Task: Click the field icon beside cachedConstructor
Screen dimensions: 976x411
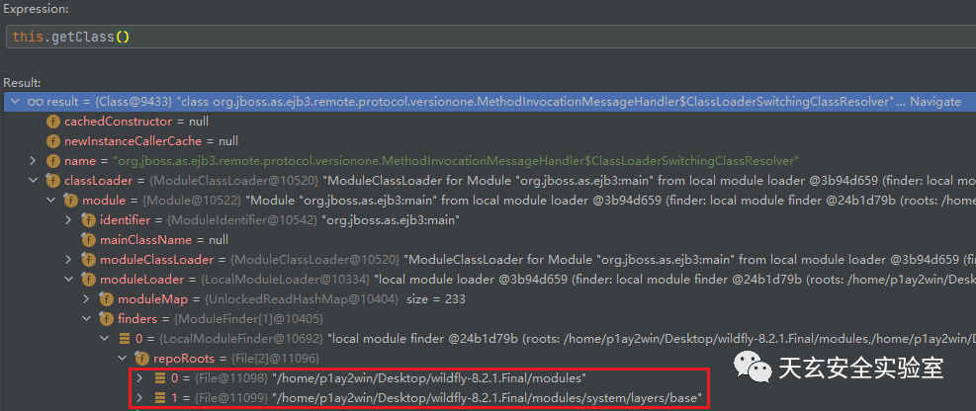Action: click(x=53, y=122)
